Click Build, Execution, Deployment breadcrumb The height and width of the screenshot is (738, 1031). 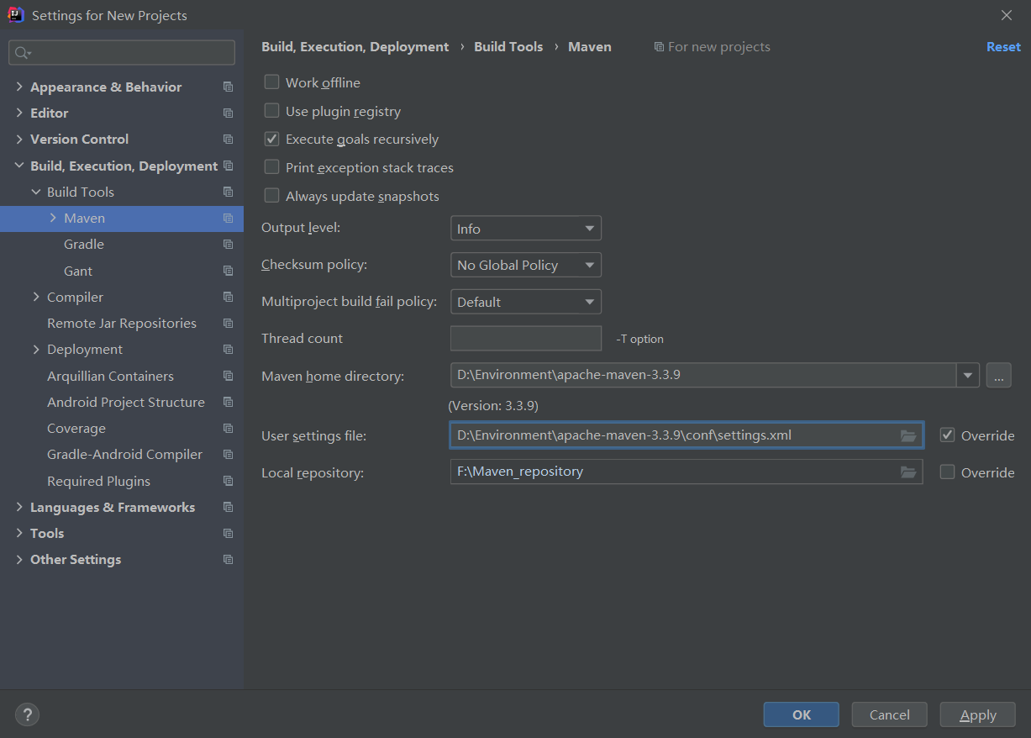pos(355,47)
